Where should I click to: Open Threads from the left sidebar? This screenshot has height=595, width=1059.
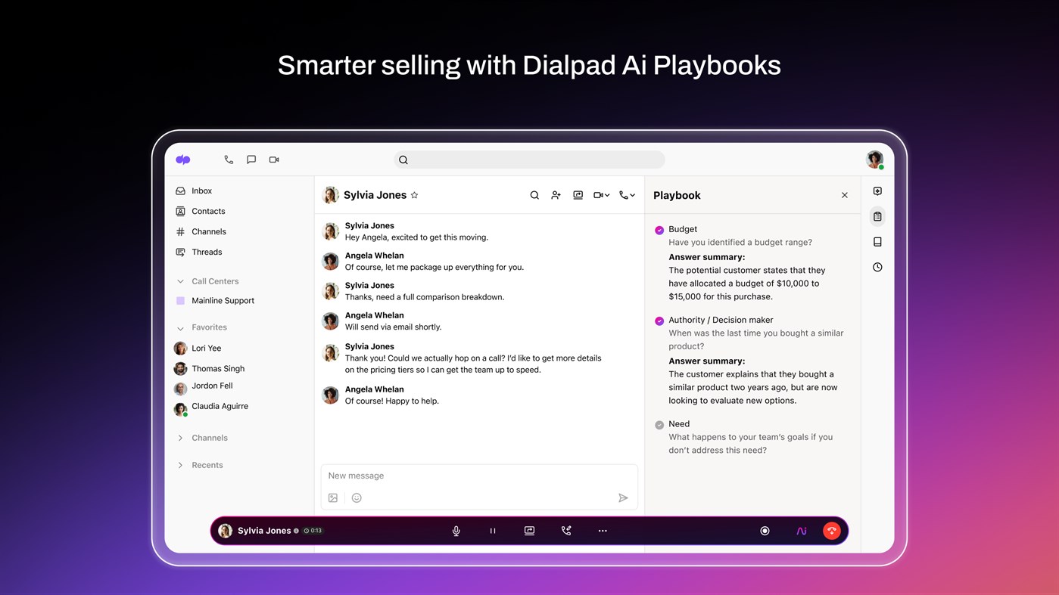coord(207,252)
